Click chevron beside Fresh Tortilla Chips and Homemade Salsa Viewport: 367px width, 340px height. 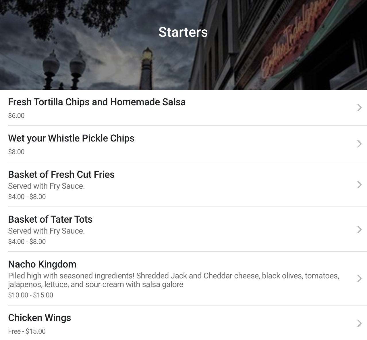(x=359, y=108)
